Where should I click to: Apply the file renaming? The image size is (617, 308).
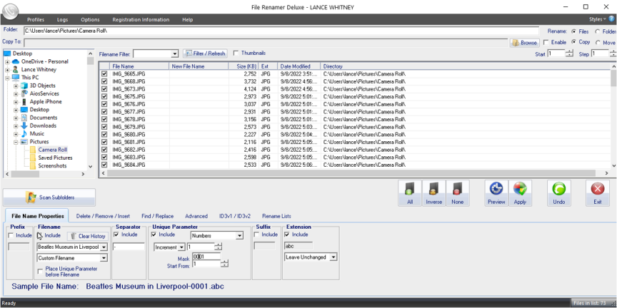521,192
